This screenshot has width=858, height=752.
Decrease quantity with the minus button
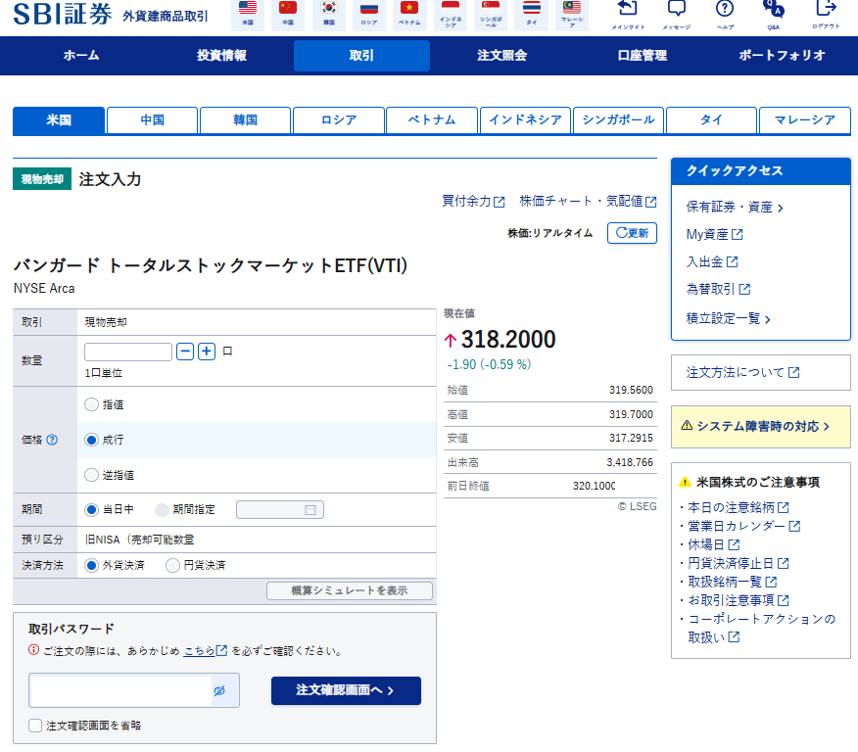coord(185,352)
